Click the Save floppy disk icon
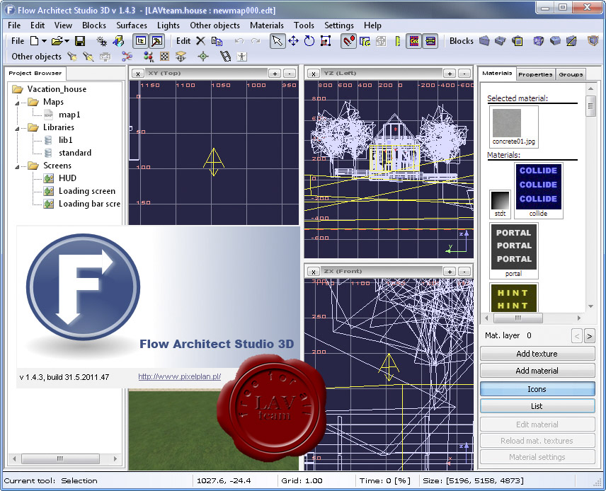606x491 pixels. coord(80,41)
